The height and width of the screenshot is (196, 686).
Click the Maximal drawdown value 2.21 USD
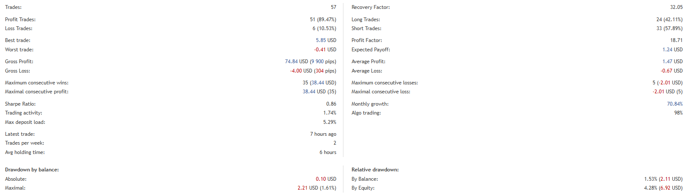click(x=307, y=188)
